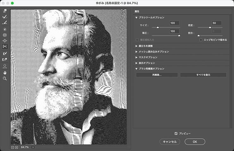Click the zoom in plus button
Image resolution: width=234 pixels, height=151 pixels.
(16, 147)
